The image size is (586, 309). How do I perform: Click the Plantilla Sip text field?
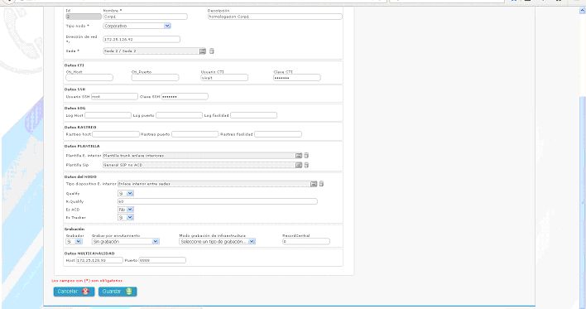pyautogui.click(x=199, y=165)
